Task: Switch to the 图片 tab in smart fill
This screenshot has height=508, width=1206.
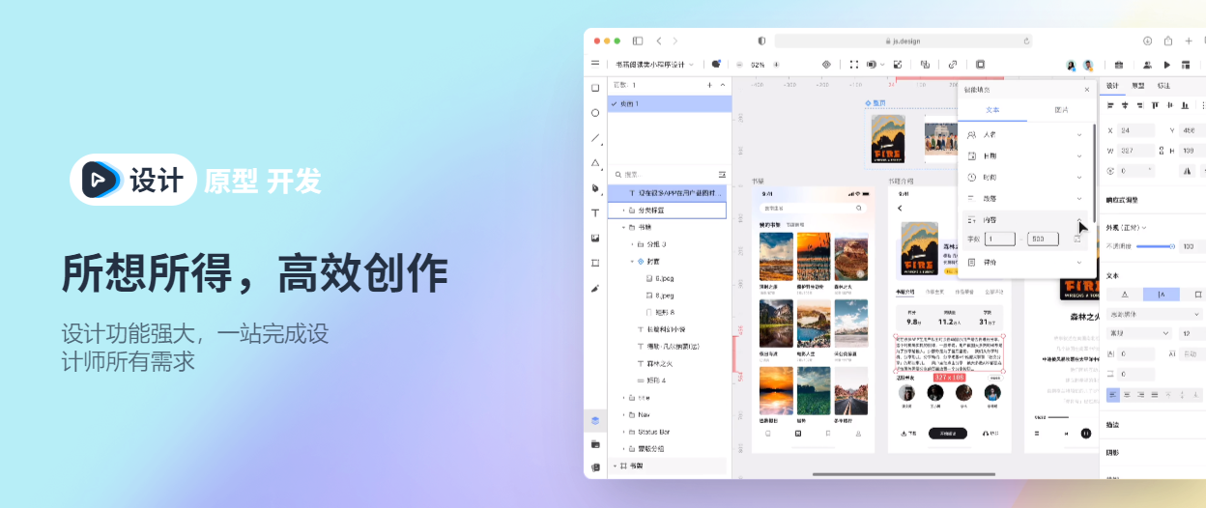Action: click(1060, 110)
